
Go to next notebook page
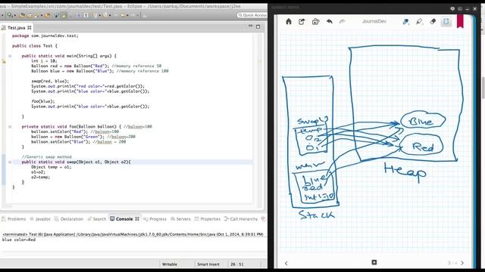pos(462,263)
